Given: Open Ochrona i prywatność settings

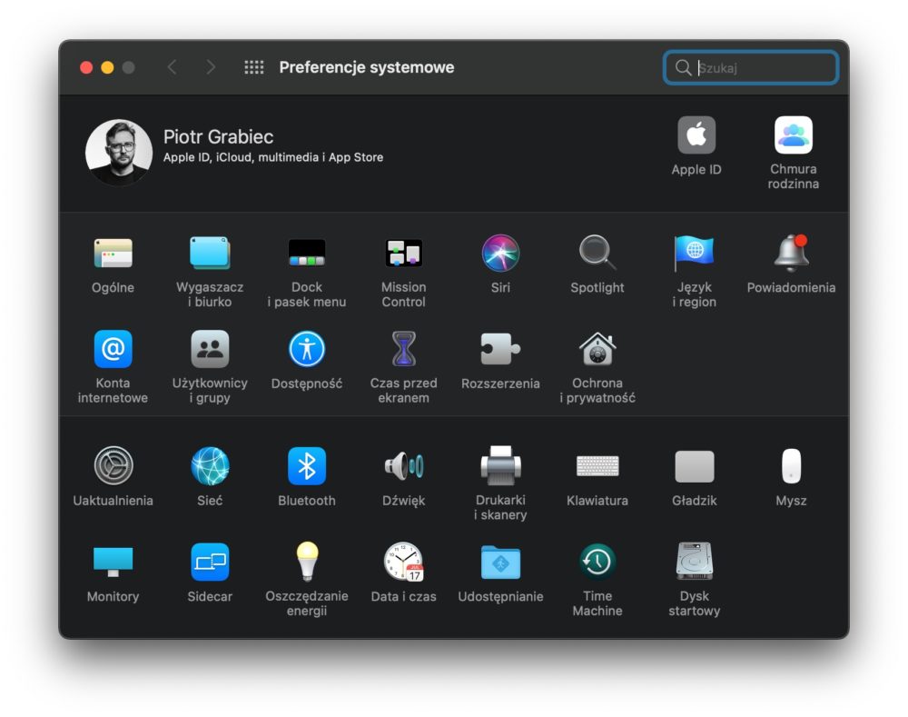Looking at the screenshot, I should point(597,349).
